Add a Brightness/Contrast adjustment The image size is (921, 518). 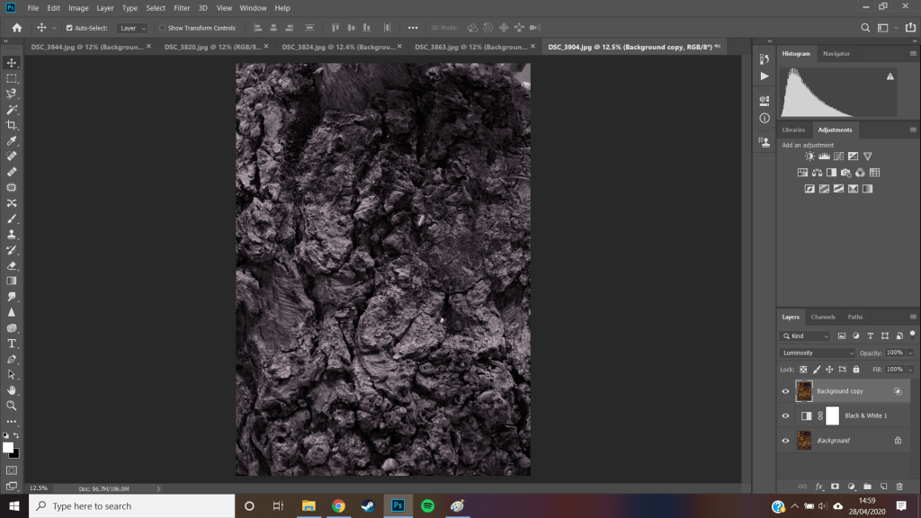click(x=809, y=156)
